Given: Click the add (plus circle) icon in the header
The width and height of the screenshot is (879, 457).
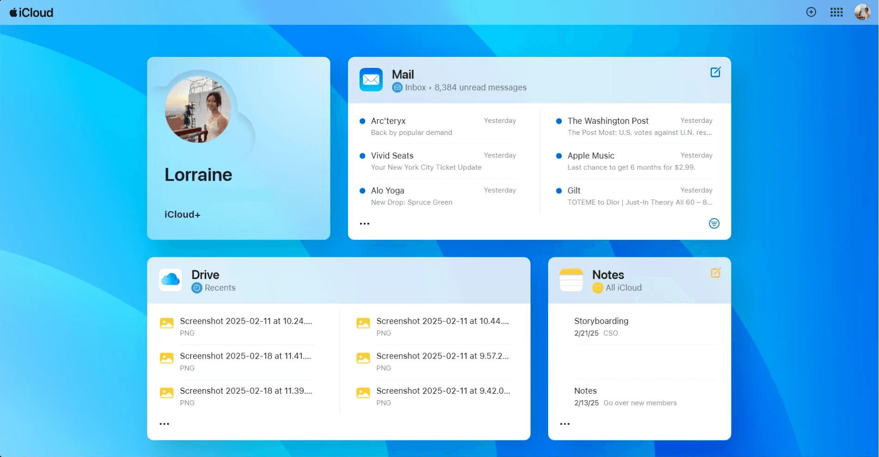Looking at the screenshot, I should pyautogui.click(x=811, y=12).
